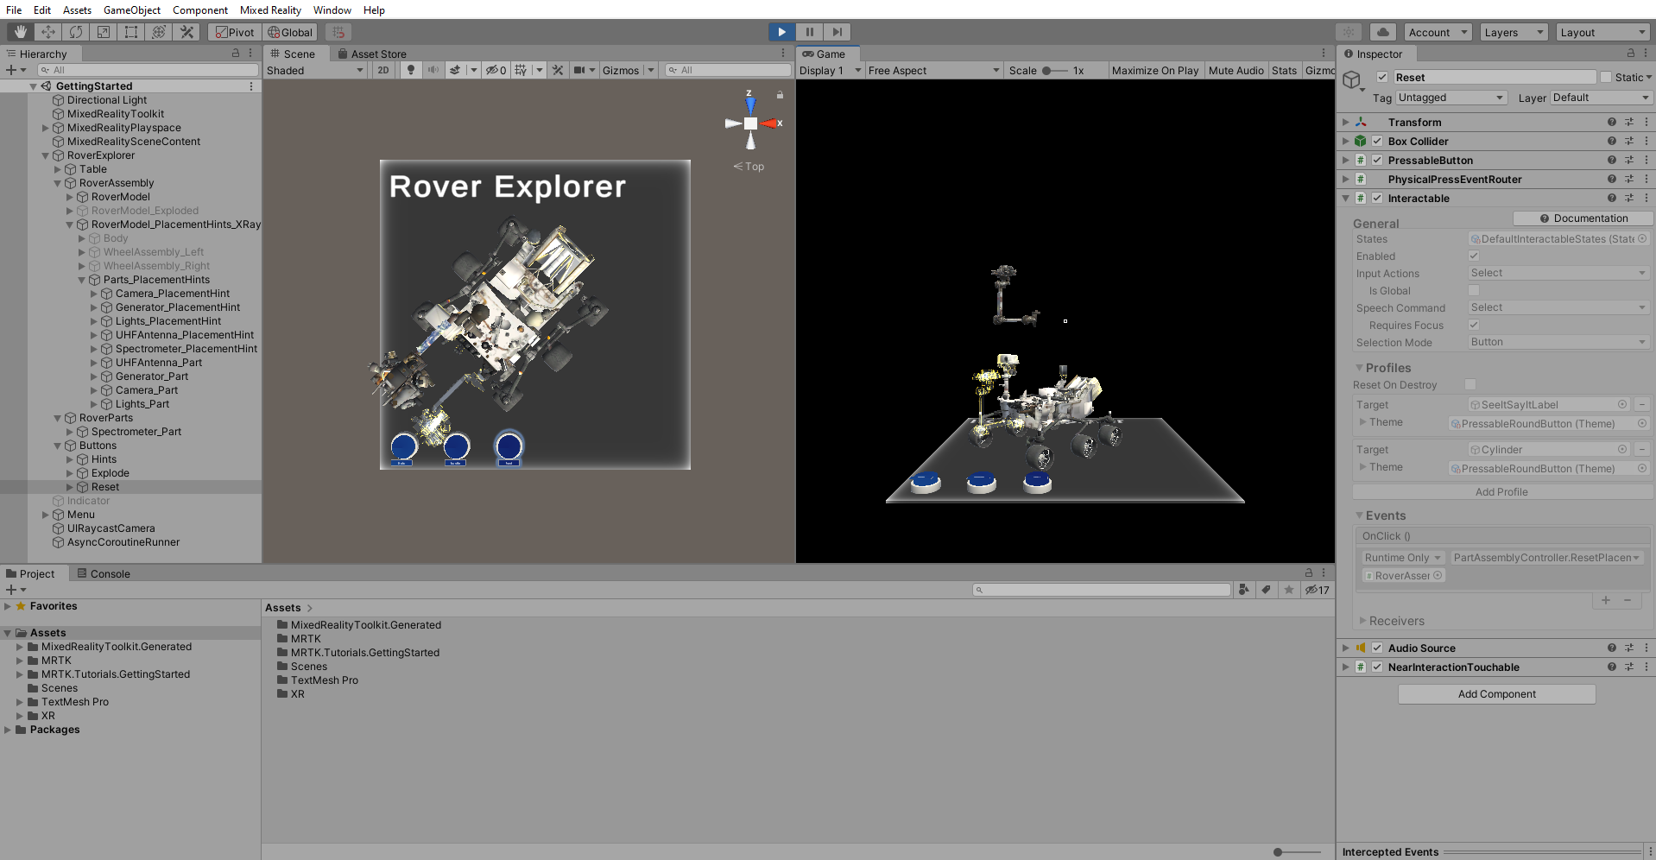Open the Selection Mode dropdown
Viewport: 1656px width, 860px height.
1558,342
